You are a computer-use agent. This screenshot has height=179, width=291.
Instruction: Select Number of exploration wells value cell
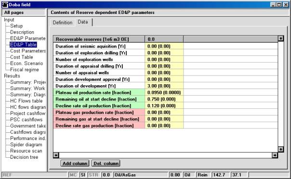164,60
